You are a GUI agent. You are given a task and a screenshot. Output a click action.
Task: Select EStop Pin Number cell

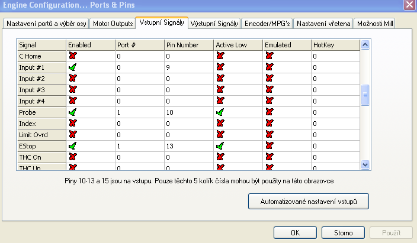pos(188,145)
